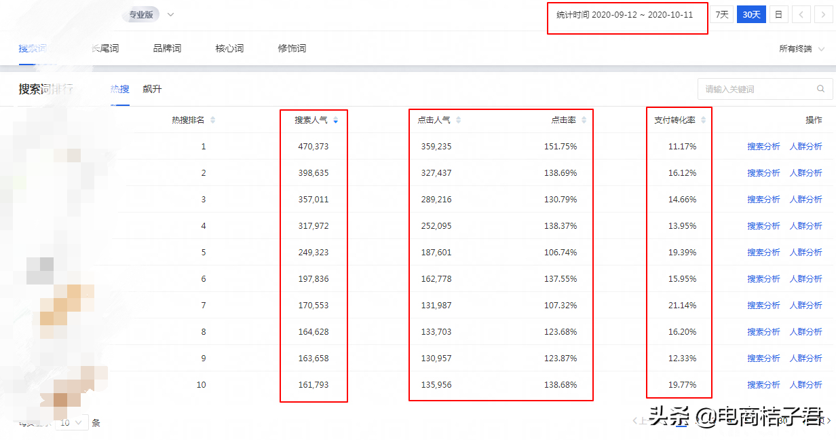Open 搜索分析 for the top-ranked keyword
836x440 pixels.
763,146
